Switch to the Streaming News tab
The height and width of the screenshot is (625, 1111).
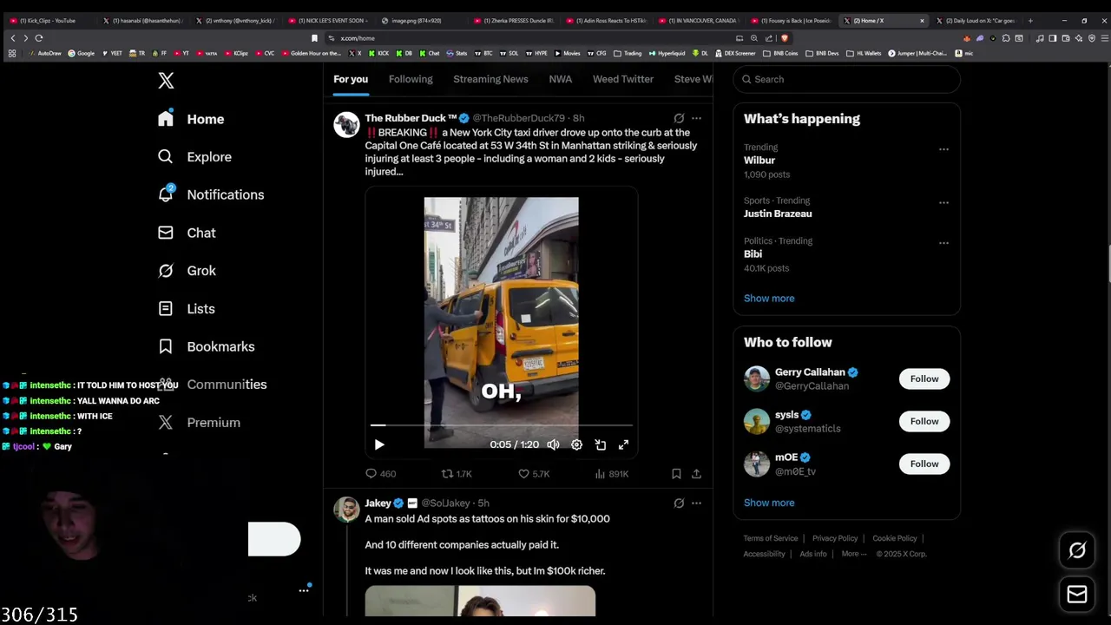490,79
